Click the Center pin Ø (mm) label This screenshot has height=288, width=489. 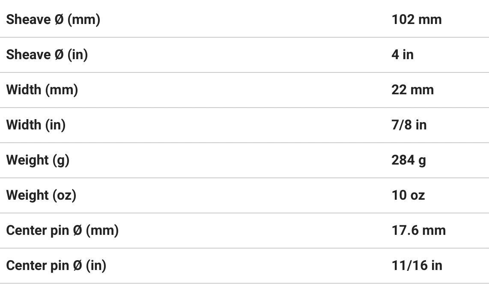coord(62,231)
